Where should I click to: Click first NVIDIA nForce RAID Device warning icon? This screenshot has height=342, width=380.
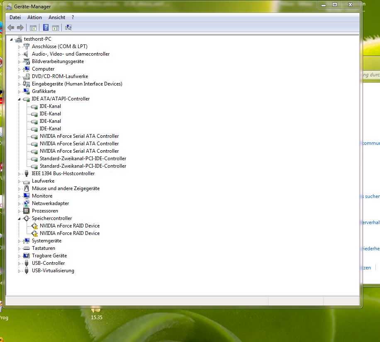34,226
